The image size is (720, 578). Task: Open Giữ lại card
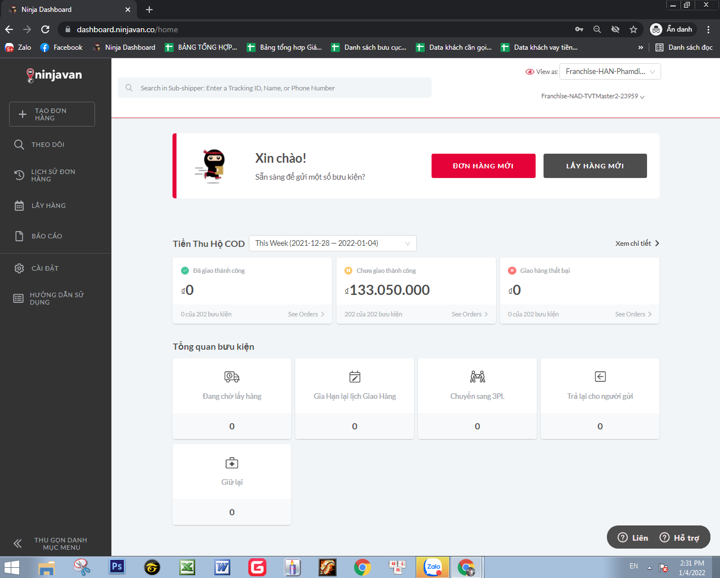click(x=232, y=484)
